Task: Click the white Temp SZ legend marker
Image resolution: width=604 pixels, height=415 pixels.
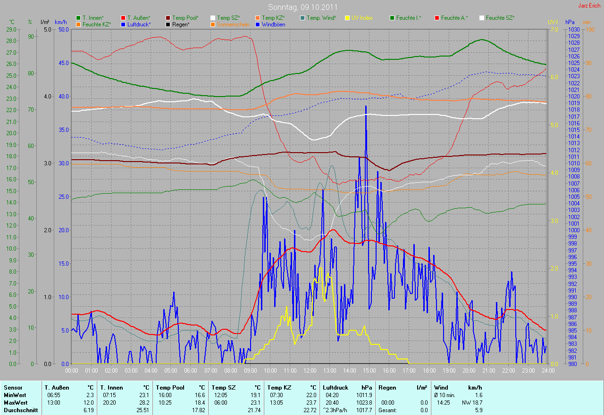Action: point(212,18)
